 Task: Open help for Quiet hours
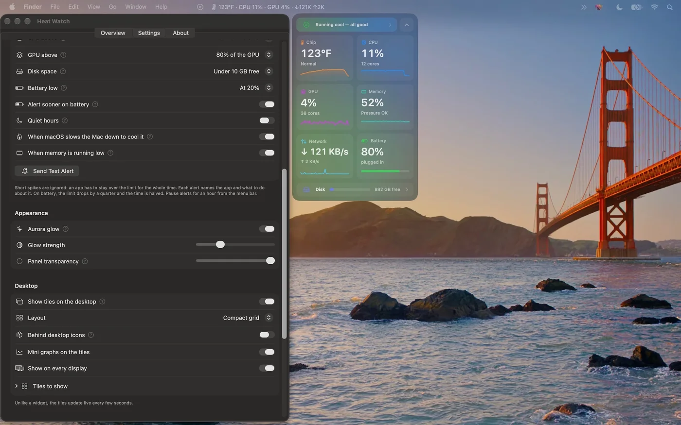point(65,120)
